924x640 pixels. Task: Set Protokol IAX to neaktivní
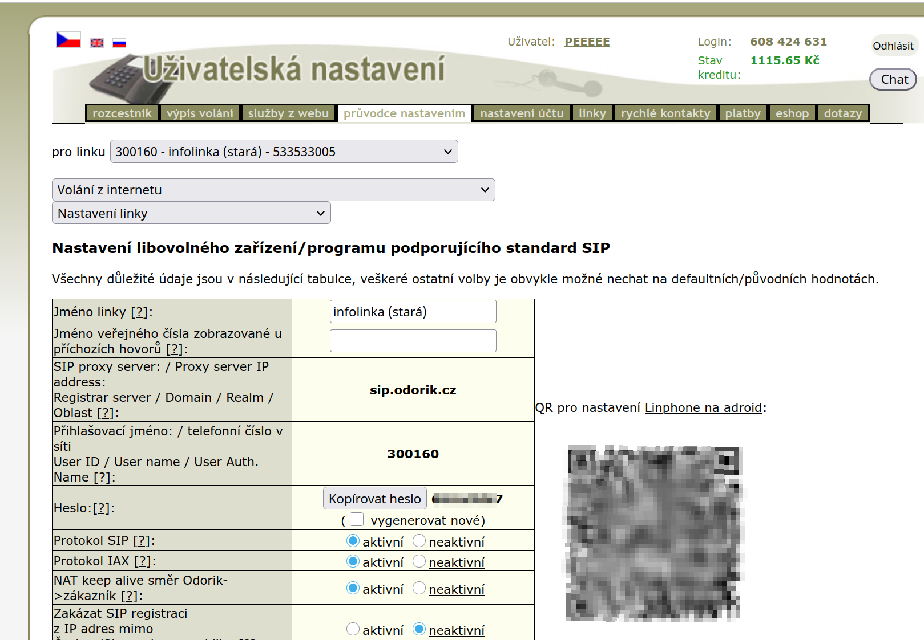(419, 561)
